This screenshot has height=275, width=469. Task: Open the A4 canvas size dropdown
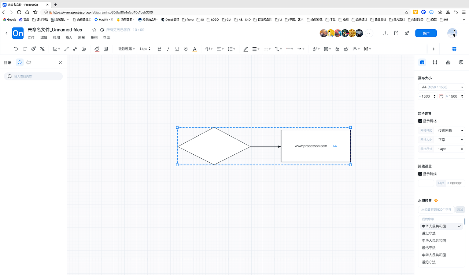[442, 87]
